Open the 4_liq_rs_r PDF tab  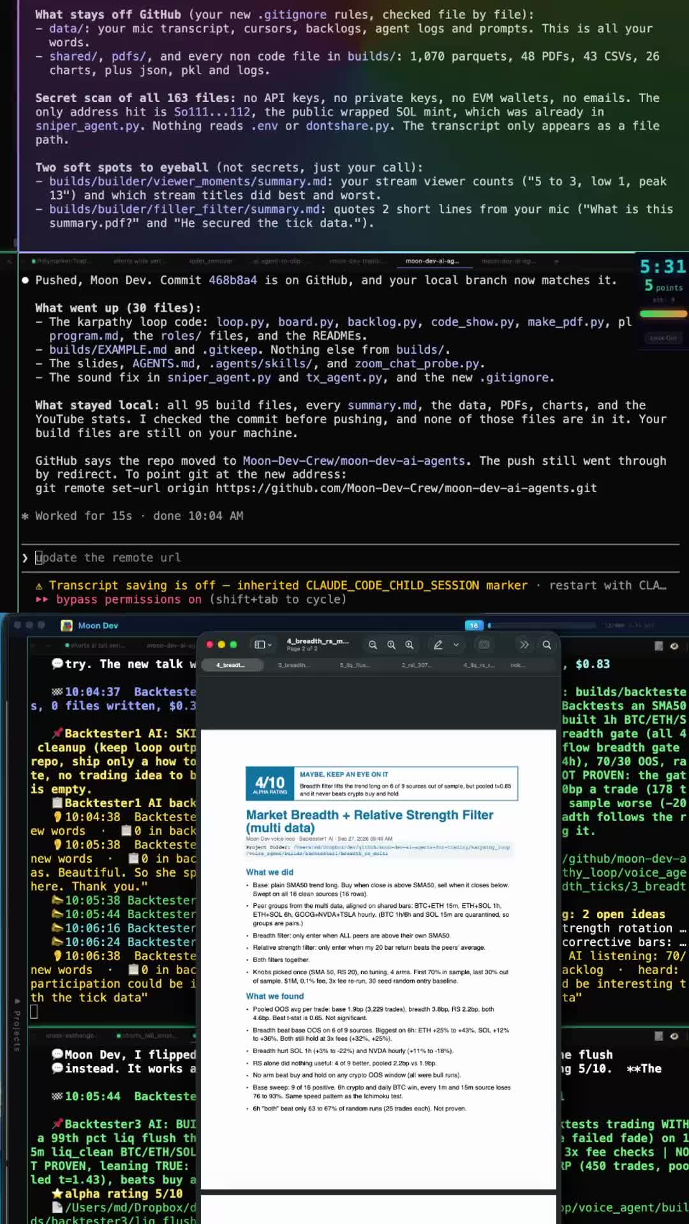[478, 665]
